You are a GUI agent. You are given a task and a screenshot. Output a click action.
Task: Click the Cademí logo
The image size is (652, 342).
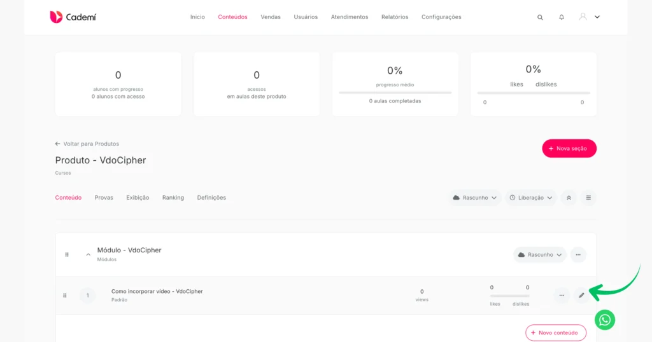coord(73,17)
